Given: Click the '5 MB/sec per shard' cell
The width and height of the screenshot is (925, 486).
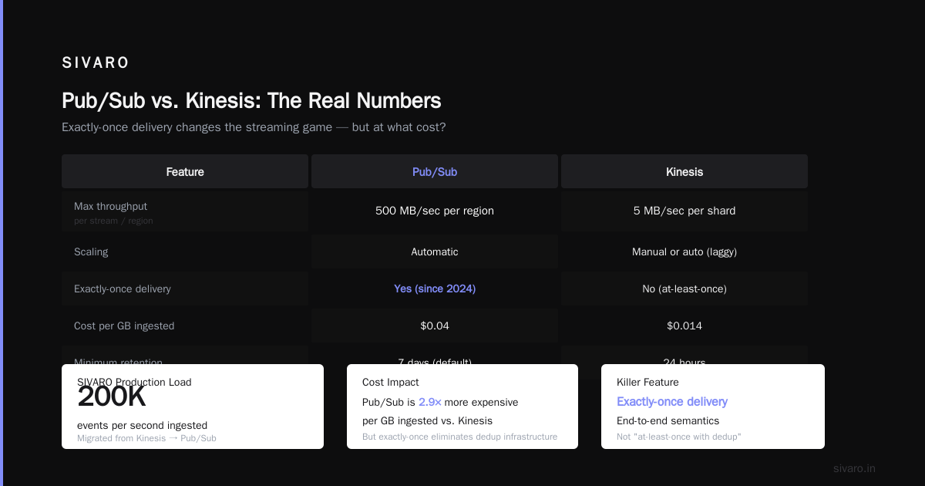Looking at the screenshot, I should pos(684,211).
